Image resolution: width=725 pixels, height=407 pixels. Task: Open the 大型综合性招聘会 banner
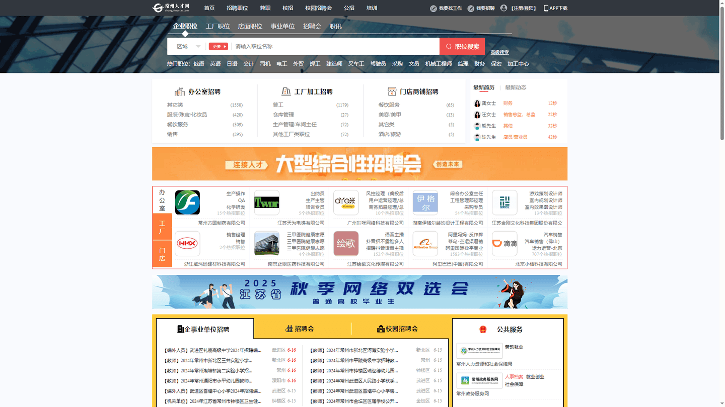359,164
